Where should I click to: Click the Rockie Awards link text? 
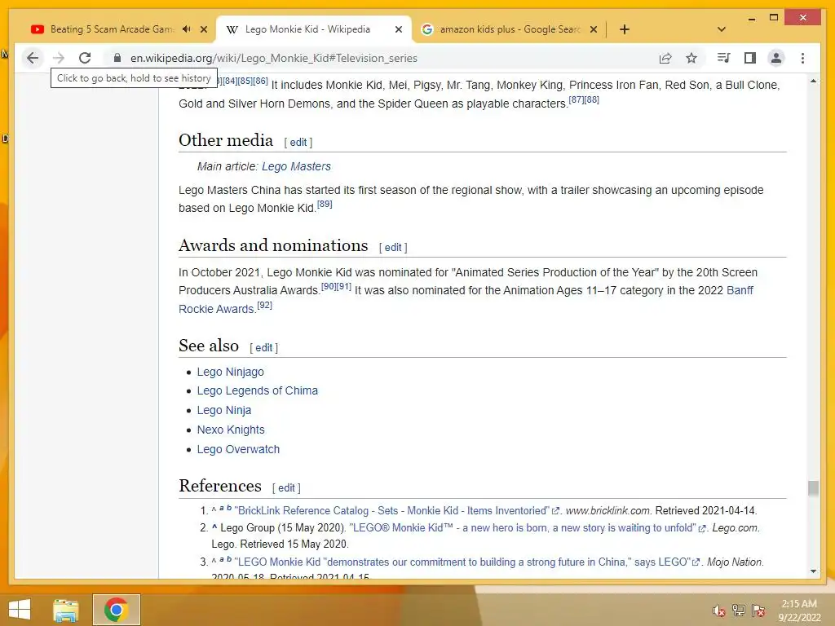pyautogui.click(x=217, y=309)
